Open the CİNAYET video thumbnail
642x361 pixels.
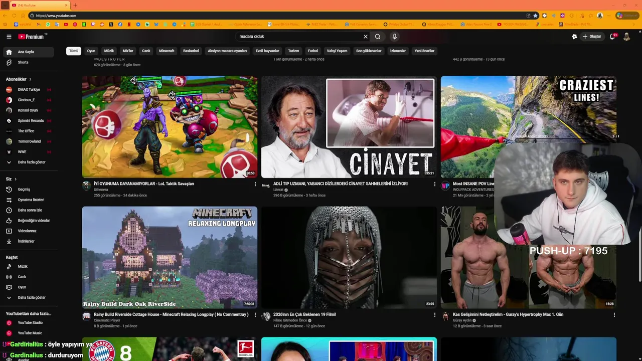(x=349, y=127)
